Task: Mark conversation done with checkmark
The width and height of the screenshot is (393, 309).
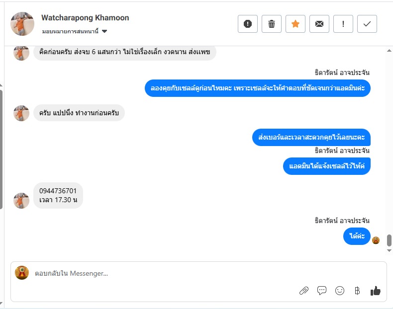Action: pyautogui.click(x=367, y=24)
